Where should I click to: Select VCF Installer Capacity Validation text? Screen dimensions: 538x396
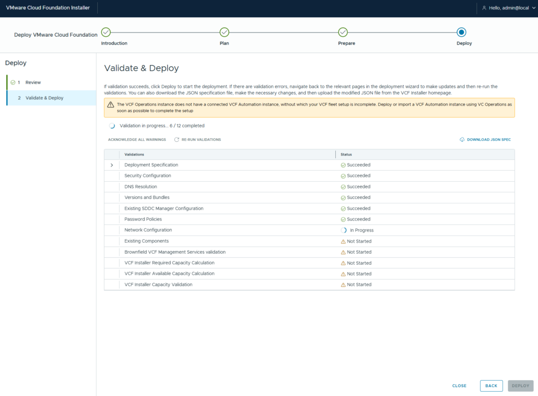pyautogui.click(x=159, y=285)
